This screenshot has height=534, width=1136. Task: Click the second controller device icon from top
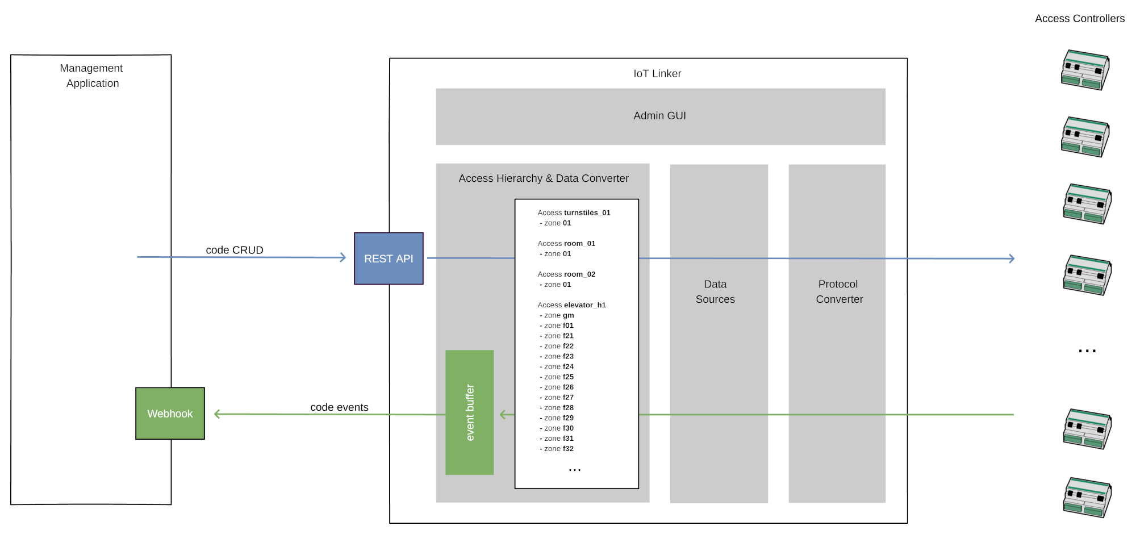click(x=1085, y=137)
